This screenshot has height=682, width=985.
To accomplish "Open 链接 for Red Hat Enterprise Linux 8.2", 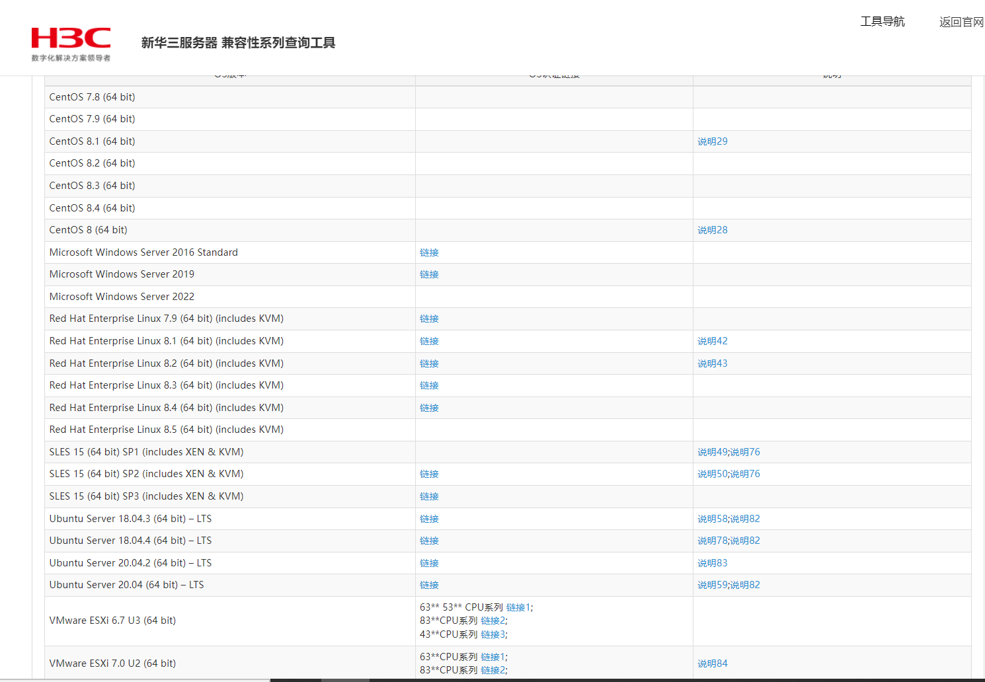I will pyautogui.click(x=429, y=363).
